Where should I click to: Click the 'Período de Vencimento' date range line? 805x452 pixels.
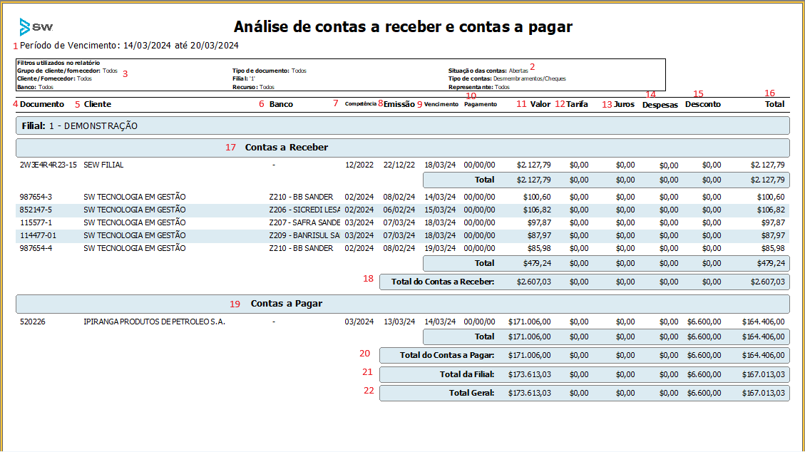coord(129,45)
